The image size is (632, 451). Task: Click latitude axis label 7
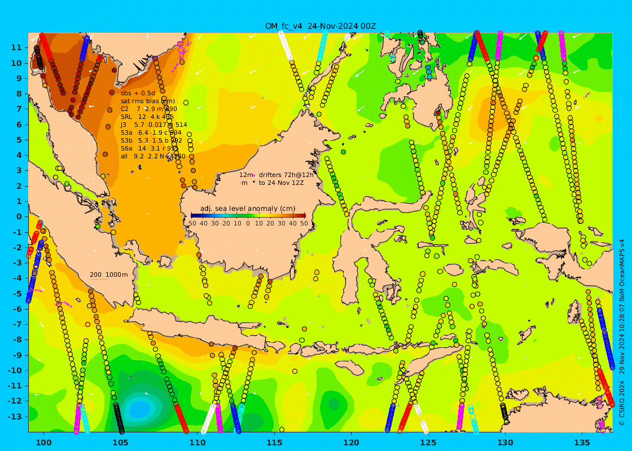tap(19, 109)
